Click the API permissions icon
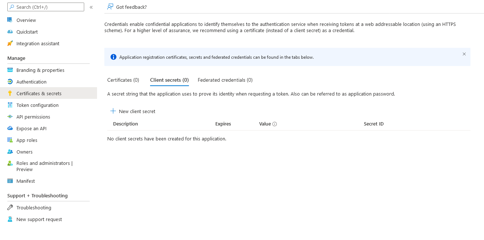The image size is (484, 240). (x=10, y=117)
